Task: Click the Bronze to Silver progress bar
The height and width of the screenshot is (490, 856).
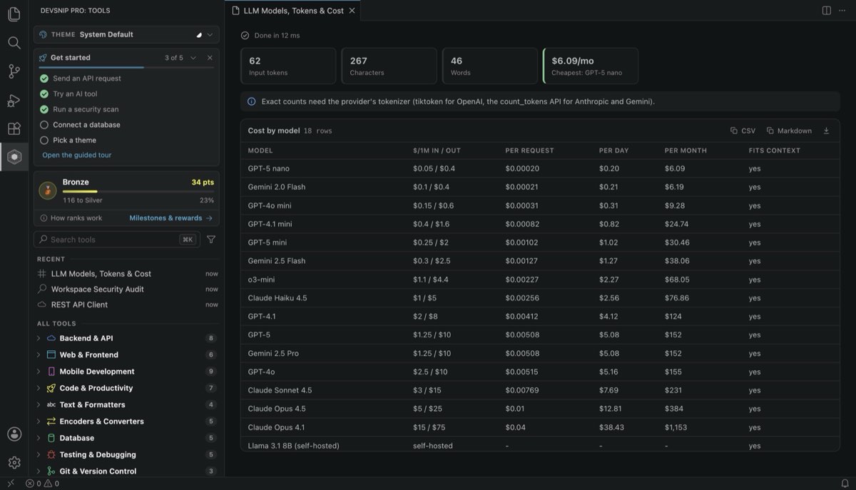Action: pos(138,192)
